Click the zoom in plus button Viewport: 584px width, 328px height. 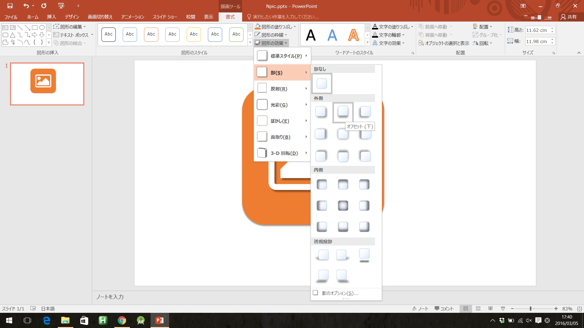point(556,309)
